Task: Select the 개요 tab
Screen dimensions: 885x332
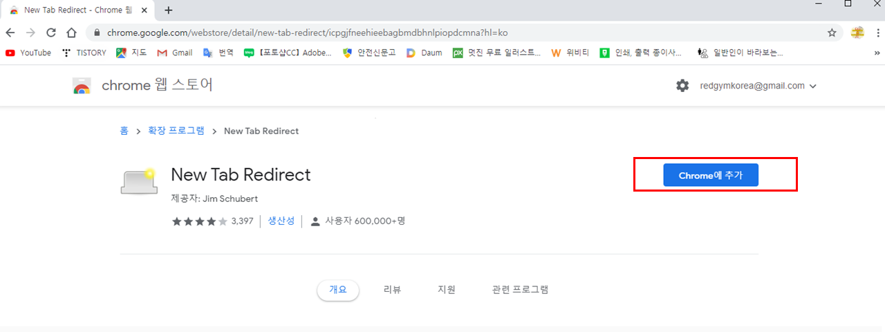Action: (x=338, y=290)
